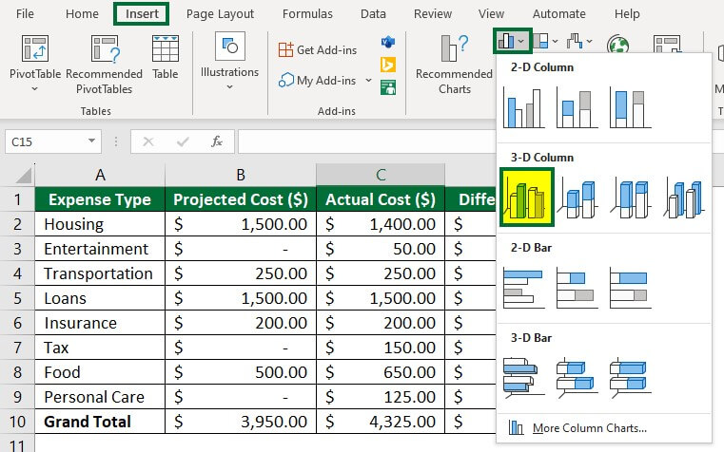Viewport: 724px width, 452px height.
Task: Expand the Illustrations dropdown
Action: pos(229,87)
